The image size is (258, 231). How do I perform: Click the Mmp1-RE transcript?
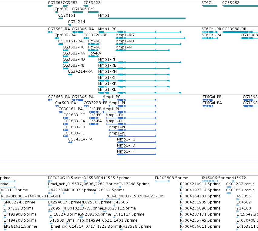click(134, 68)
